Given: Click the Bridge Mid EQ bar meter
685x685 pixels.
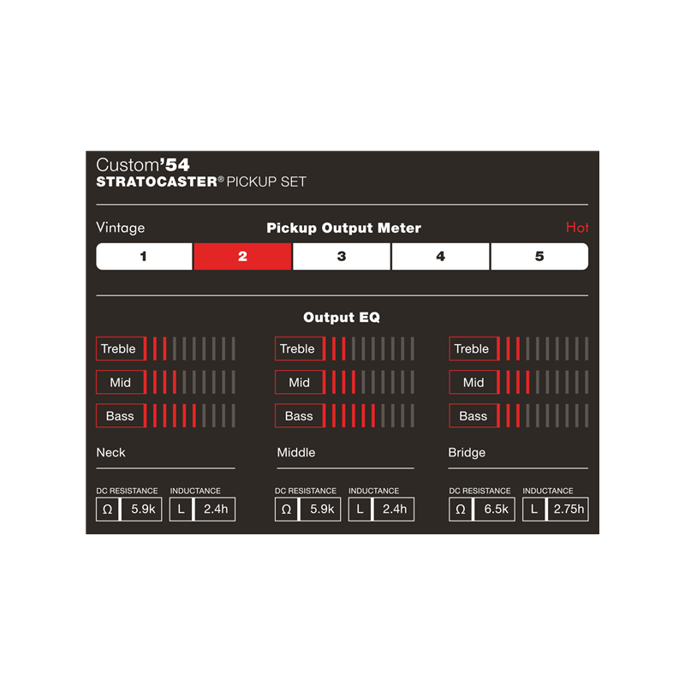Looking at the screenshot, I should 544,383.
